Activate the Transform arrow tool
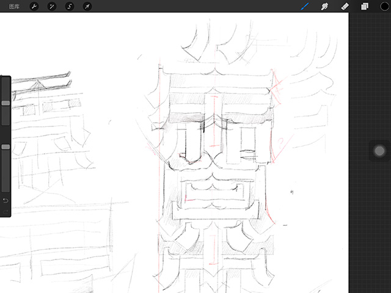 click(87, 6)
